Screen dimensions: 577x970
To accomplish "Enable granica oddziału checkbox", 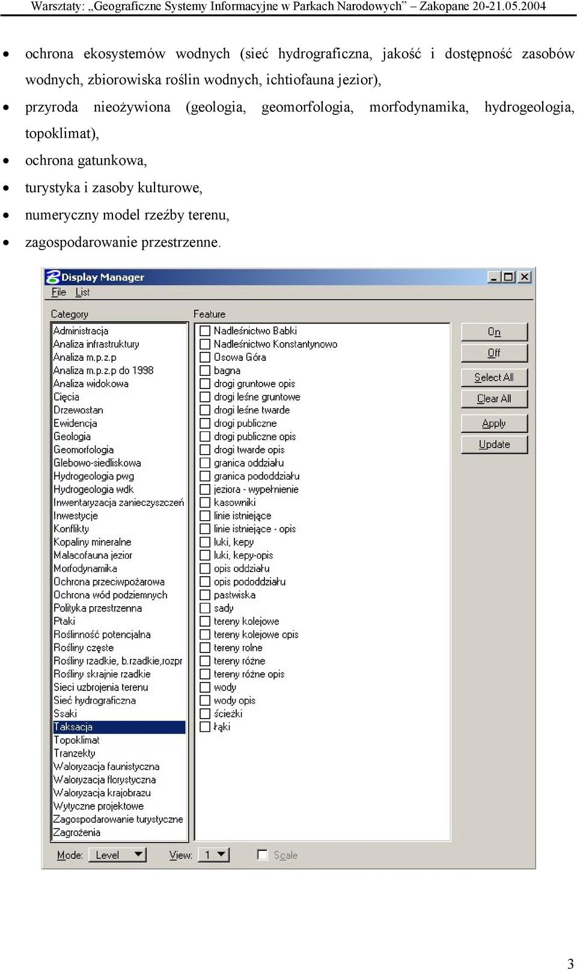I will click(205, 463).
